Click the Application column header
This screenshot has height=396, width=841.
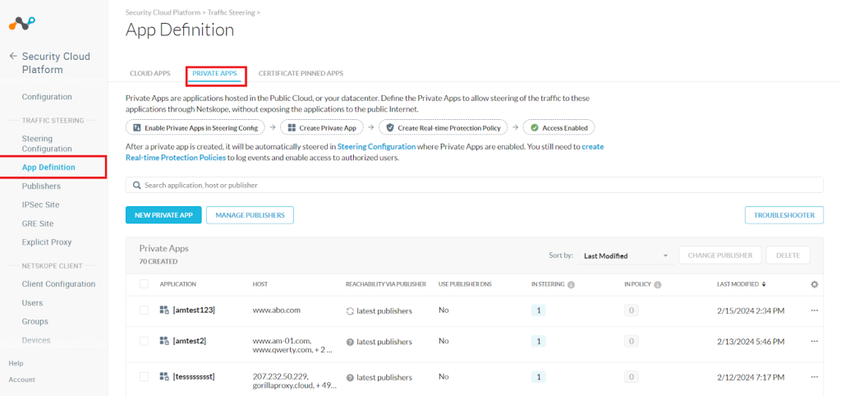coord(178,284)
